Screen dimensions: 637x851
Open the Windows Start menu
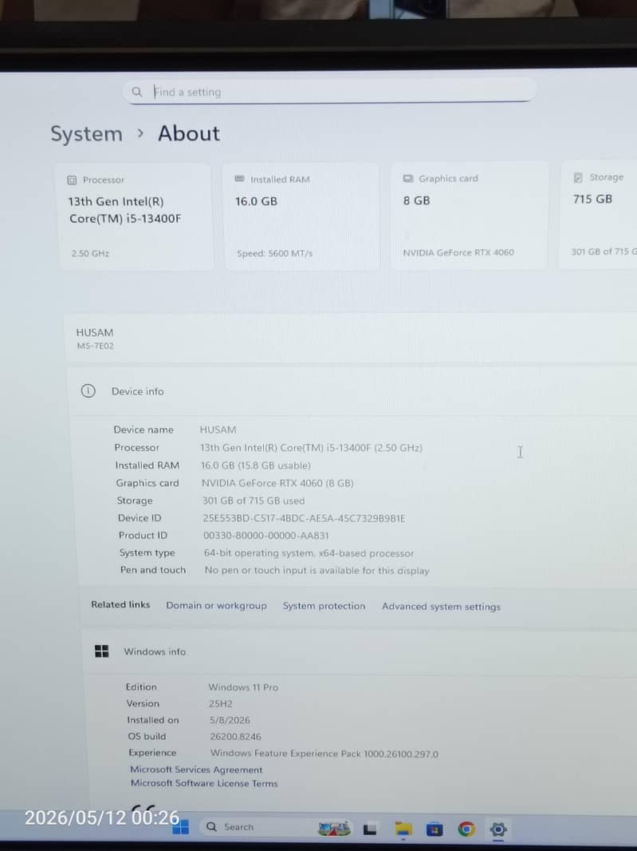pos(181,826)
